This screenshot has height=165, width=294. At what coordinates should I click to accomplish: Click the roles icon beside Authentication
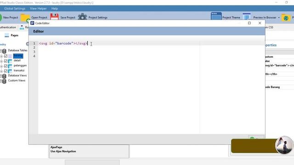coord(22,27)
